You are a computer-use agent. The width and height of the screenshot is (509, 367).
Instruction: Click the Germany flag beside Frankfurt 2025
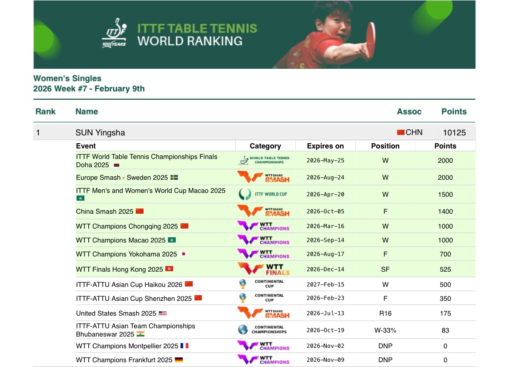(178, 360)
